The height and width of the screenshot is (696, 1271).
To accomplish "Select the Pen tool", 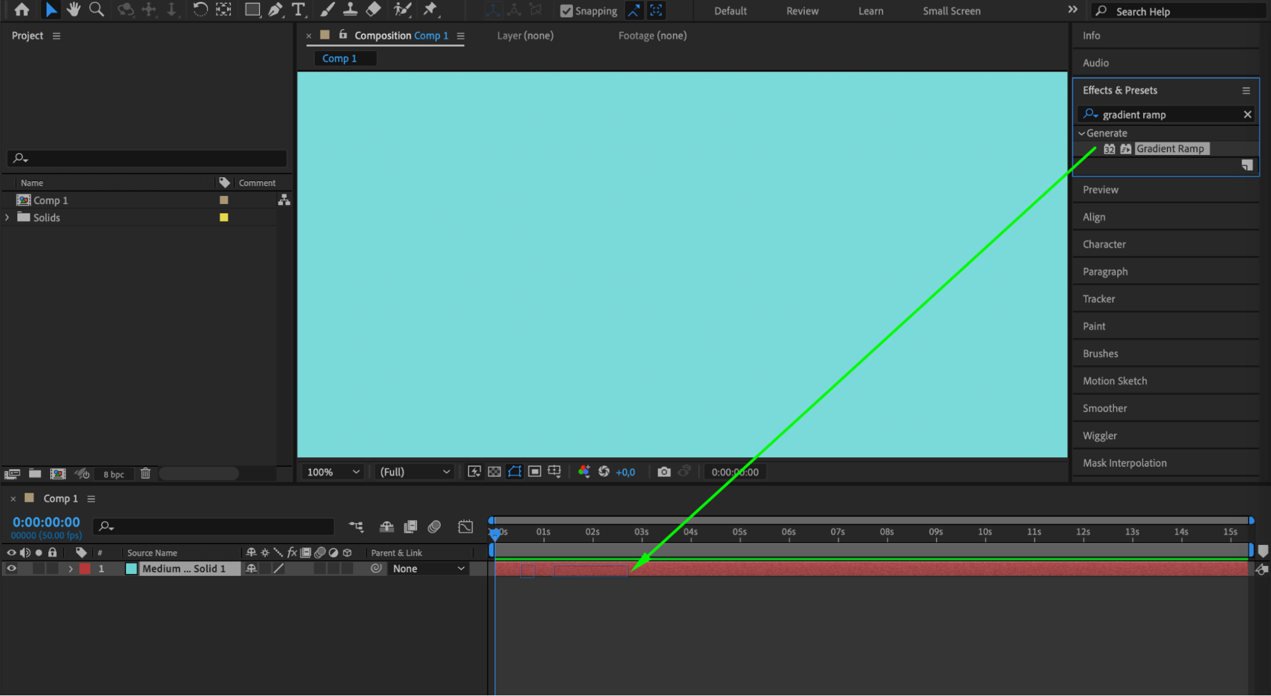I will (275, 10).
